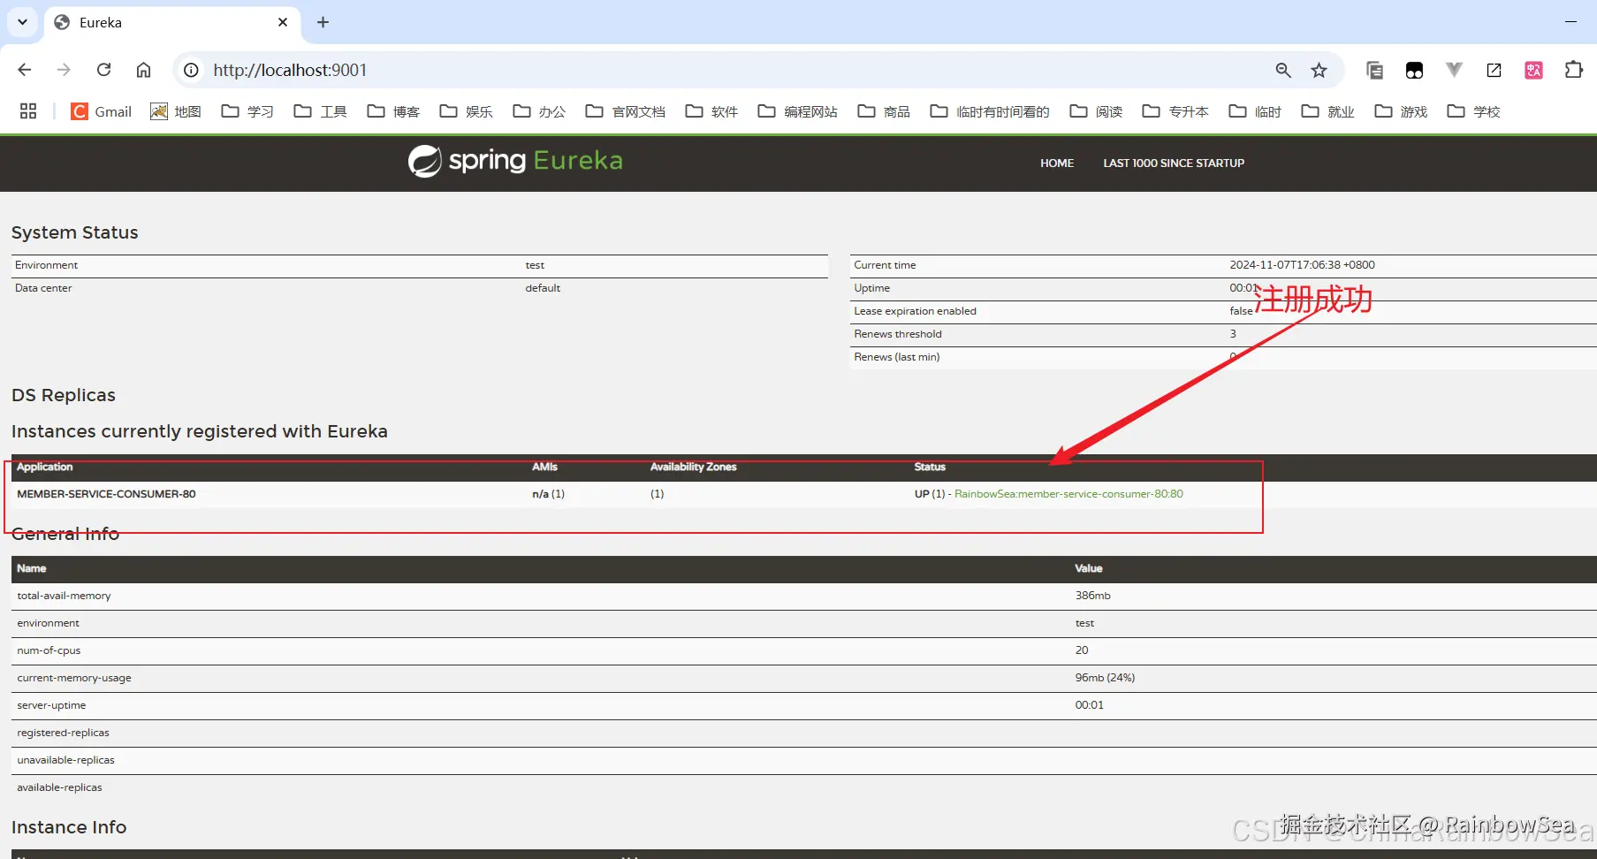Open the zoom magnifier in address bar
This screenshot has width=1597, height=859.
(x=1283, y=70)
